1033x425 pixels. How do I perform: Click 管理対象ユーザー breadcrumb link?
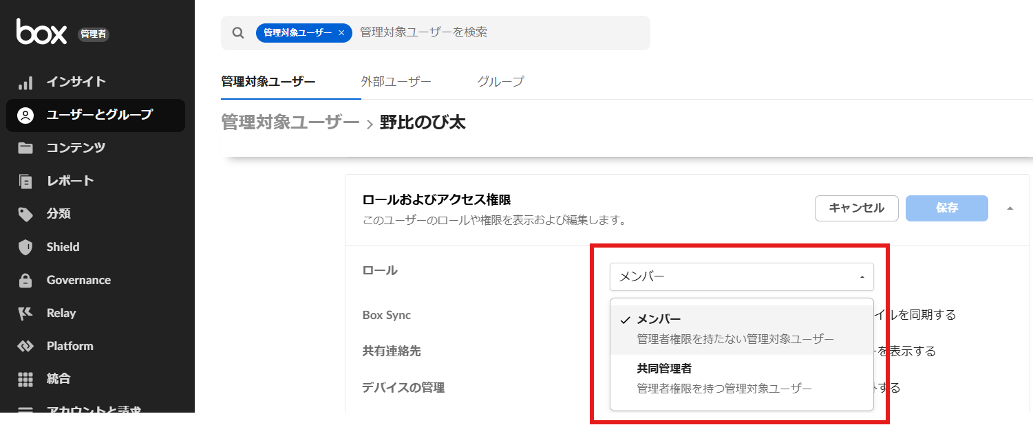(x=290, y=123)
